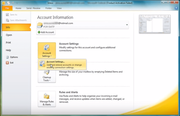Screen dimensions: 180x116
Task: Click the POP/SMTP account type label
Action: point(49,27)
